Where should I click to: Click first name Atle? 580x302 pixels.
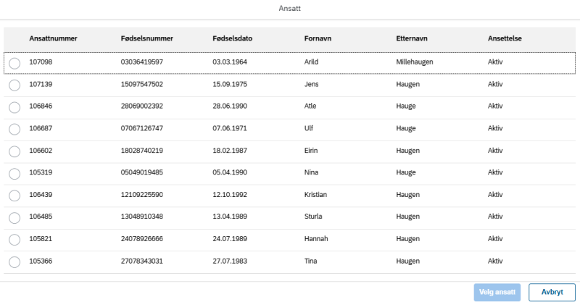pyautogui.click(x=310, y=106)
